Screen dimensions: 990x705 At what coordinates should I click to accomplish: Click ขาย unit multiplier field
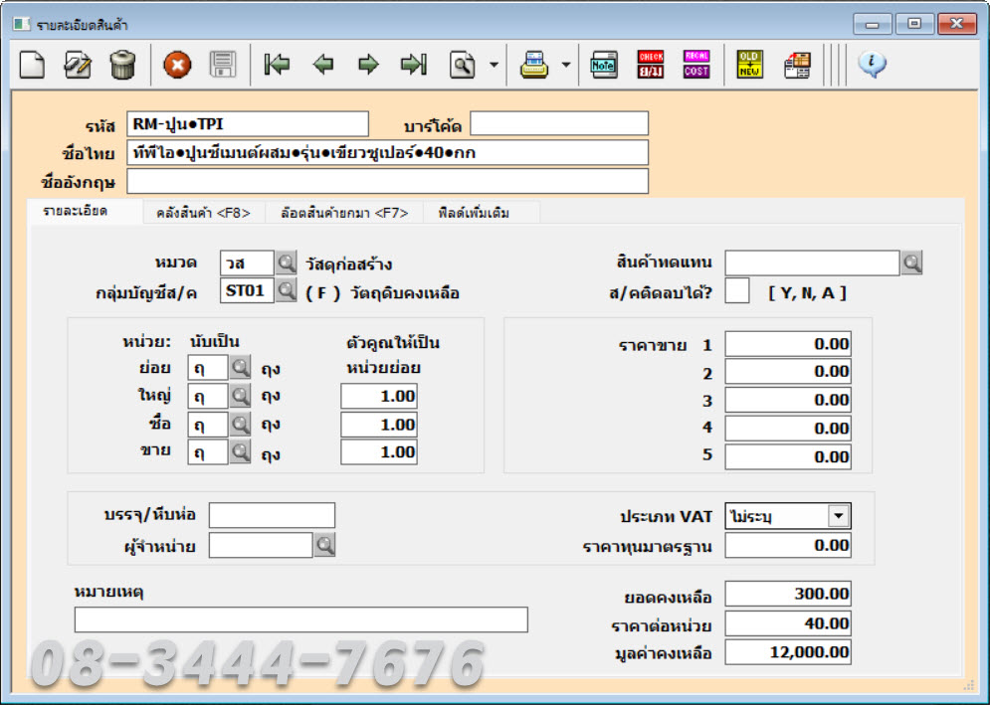click(379, 451)
